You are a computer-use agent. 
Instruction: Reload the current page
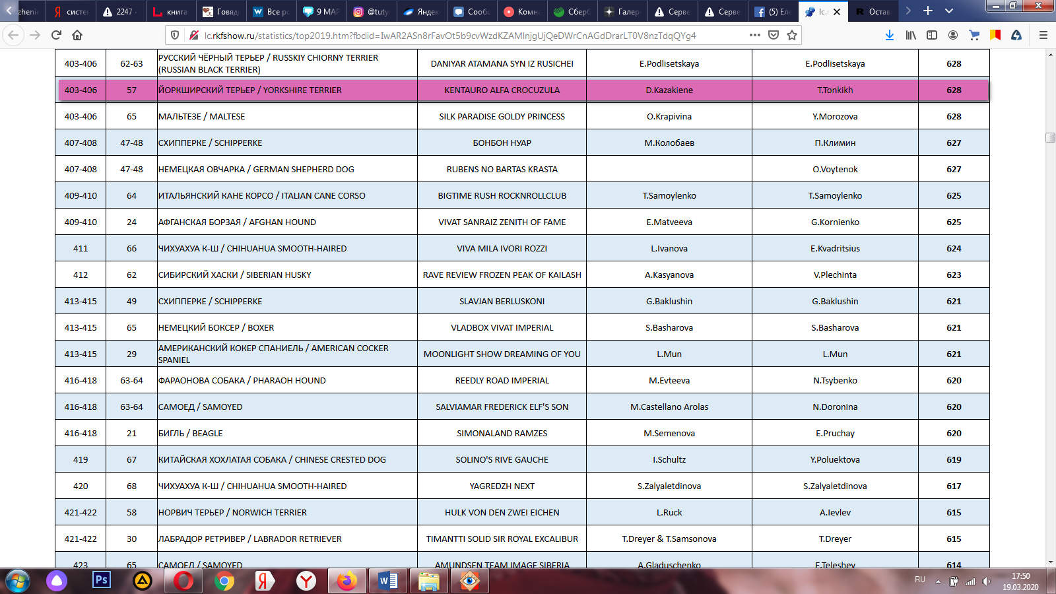pyautogui.click(x=56, y=35)
